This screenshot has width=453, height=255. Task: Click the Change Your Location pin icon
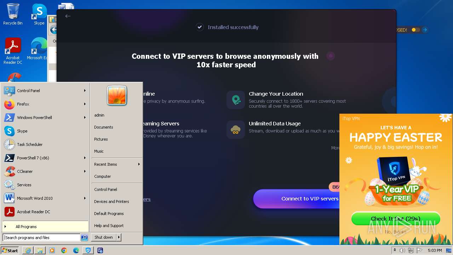coord(236,100)
